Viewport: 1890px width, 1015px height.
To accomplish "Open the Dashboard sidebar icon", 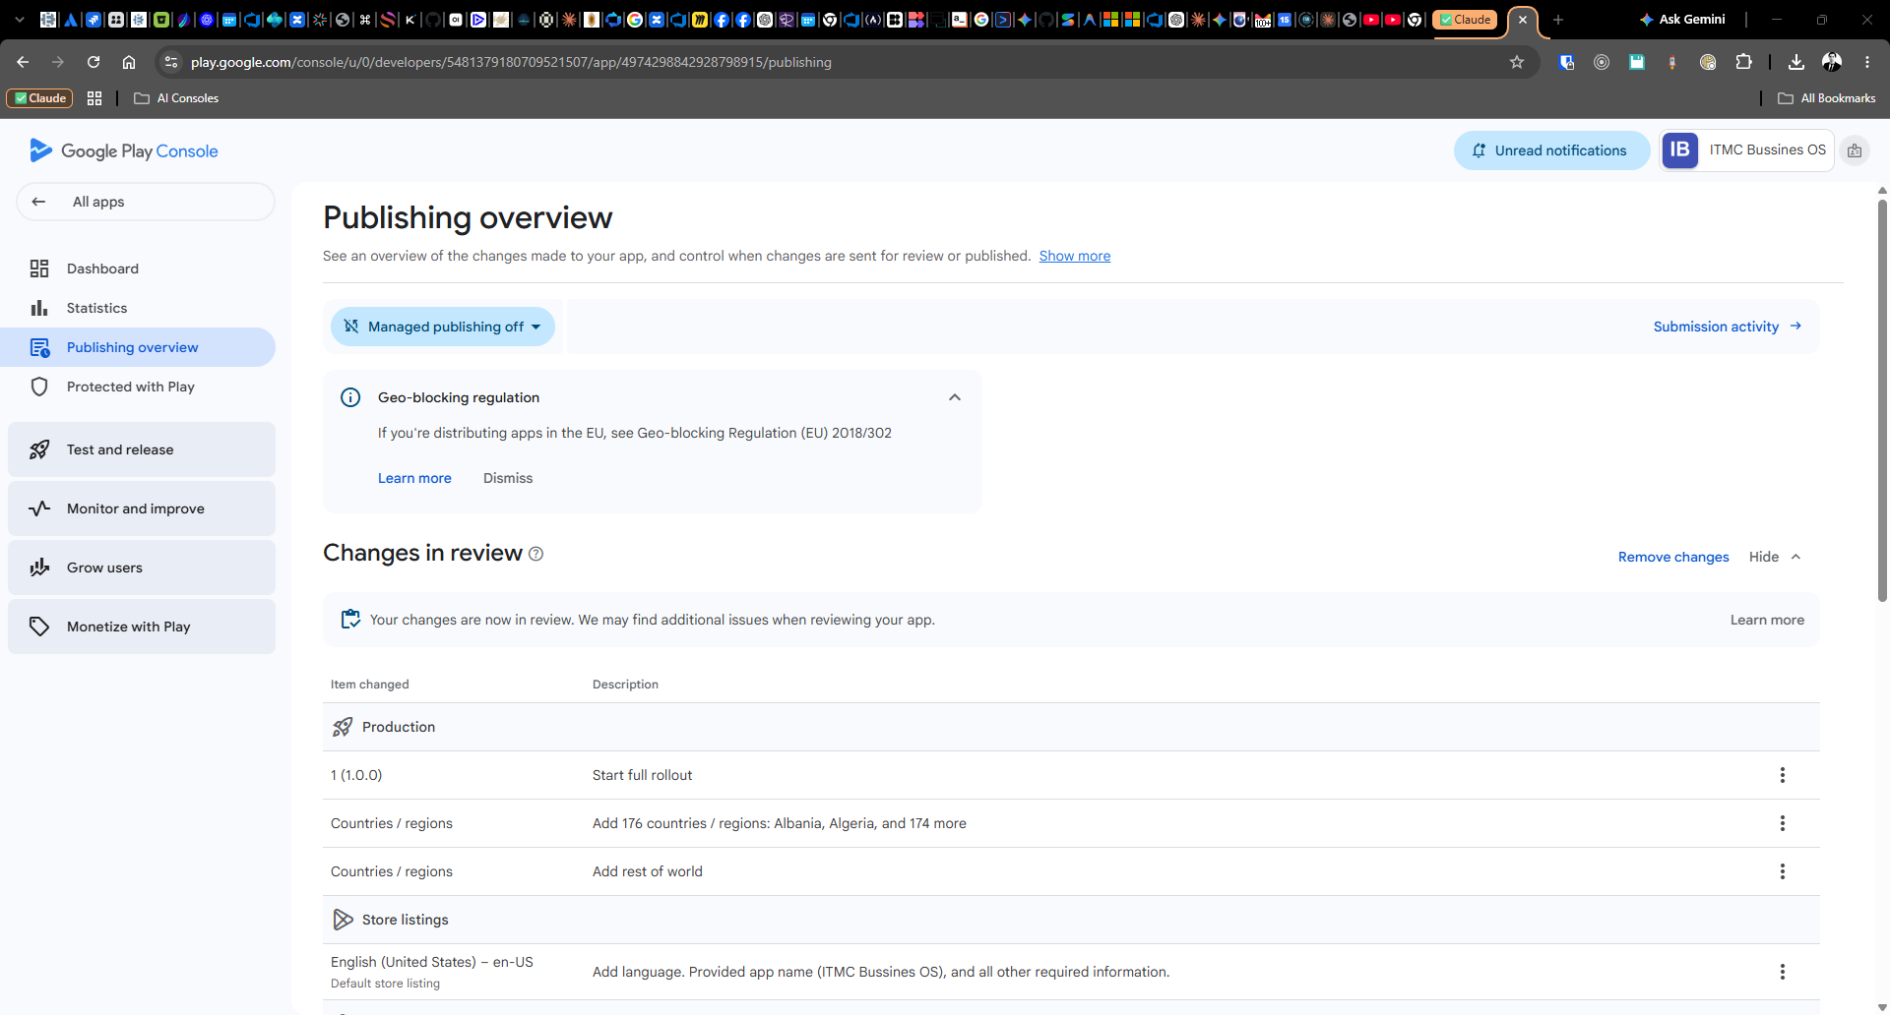I will (39, 269).
